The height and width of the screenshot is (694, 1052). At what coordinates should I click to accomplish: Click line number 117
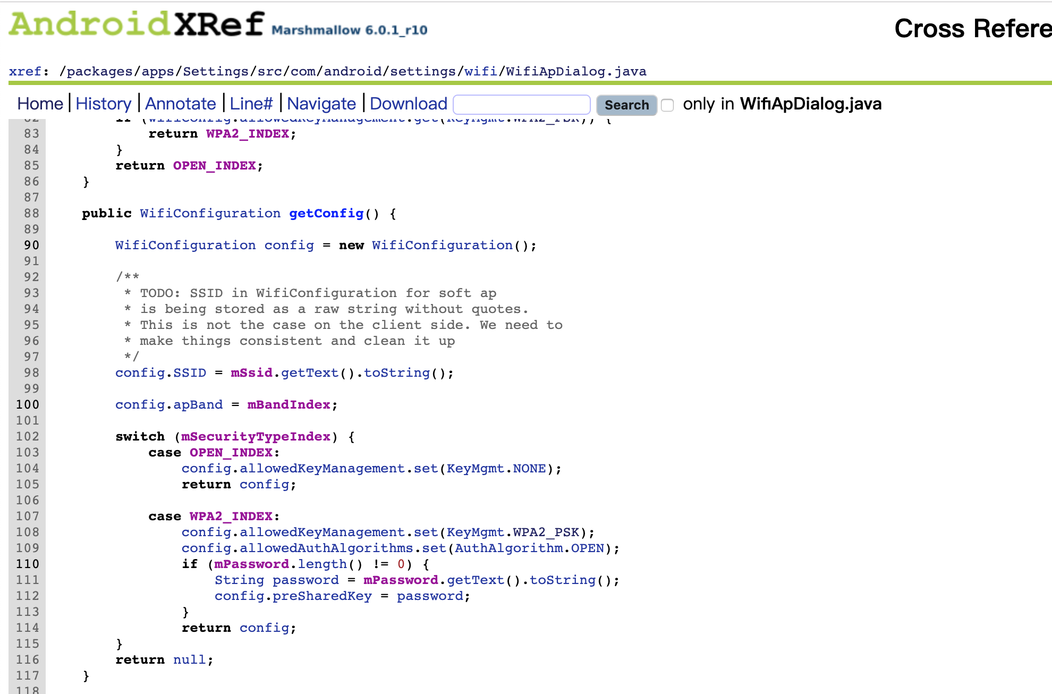(x=28, y=675)
